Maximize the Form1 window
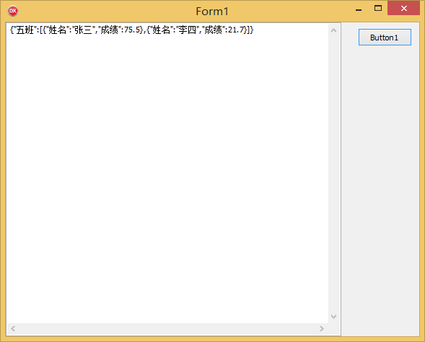425x342 pixels. pos(378,9)
